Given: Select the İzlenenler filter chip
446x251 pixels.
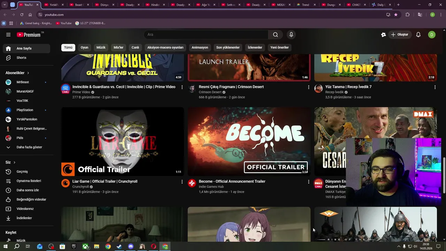Looking at the screenshot, I should (255, 47).
